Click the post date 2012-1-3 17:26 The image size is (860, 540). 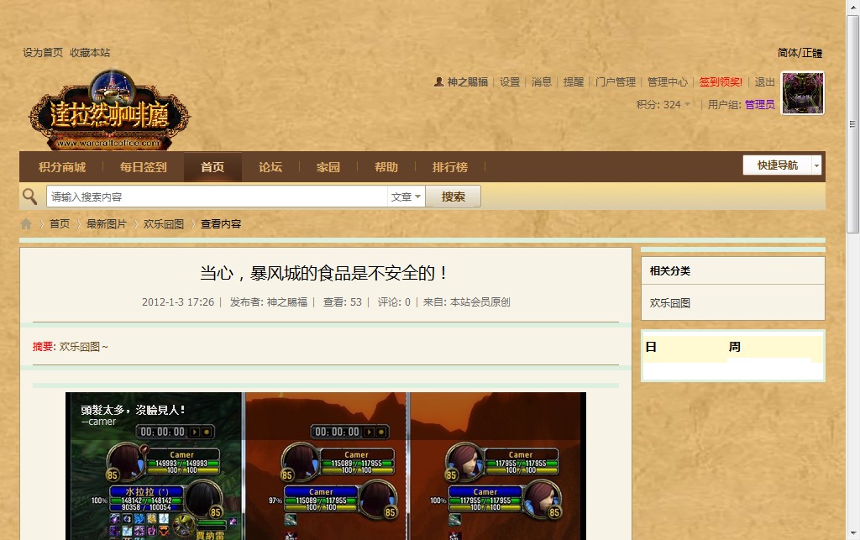pos(178,301)
